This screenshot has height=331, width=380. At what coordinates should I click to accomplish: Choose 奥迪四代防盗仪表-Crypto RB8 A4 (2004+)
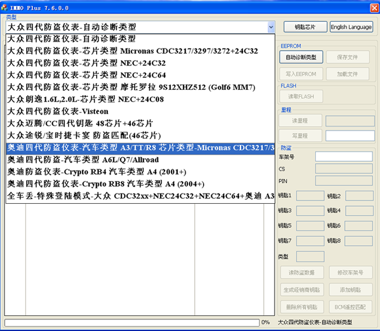coord(140,184)
